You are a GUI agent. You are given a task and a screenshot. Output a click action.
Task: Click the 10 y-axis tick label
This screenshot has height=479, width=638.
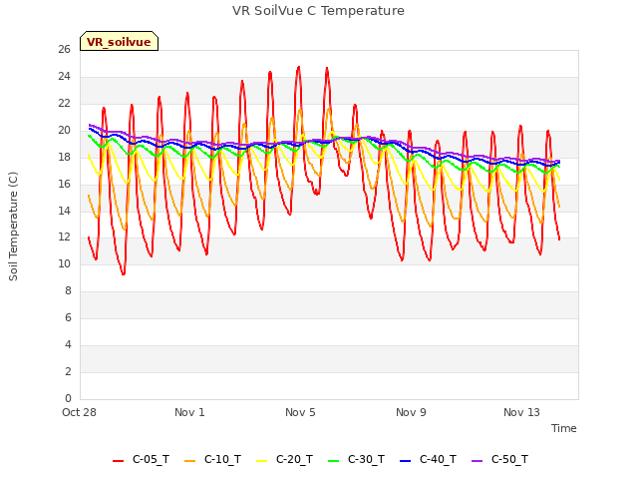point(64,264)
